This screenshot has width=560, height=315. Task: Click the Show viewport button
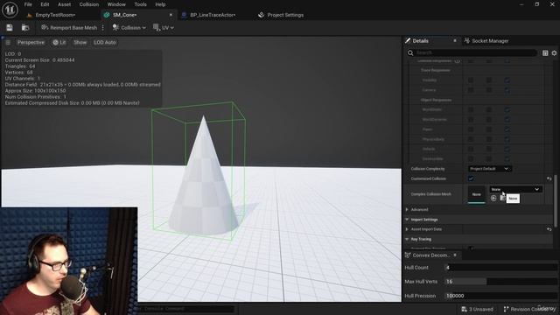(x=80, y=42)
